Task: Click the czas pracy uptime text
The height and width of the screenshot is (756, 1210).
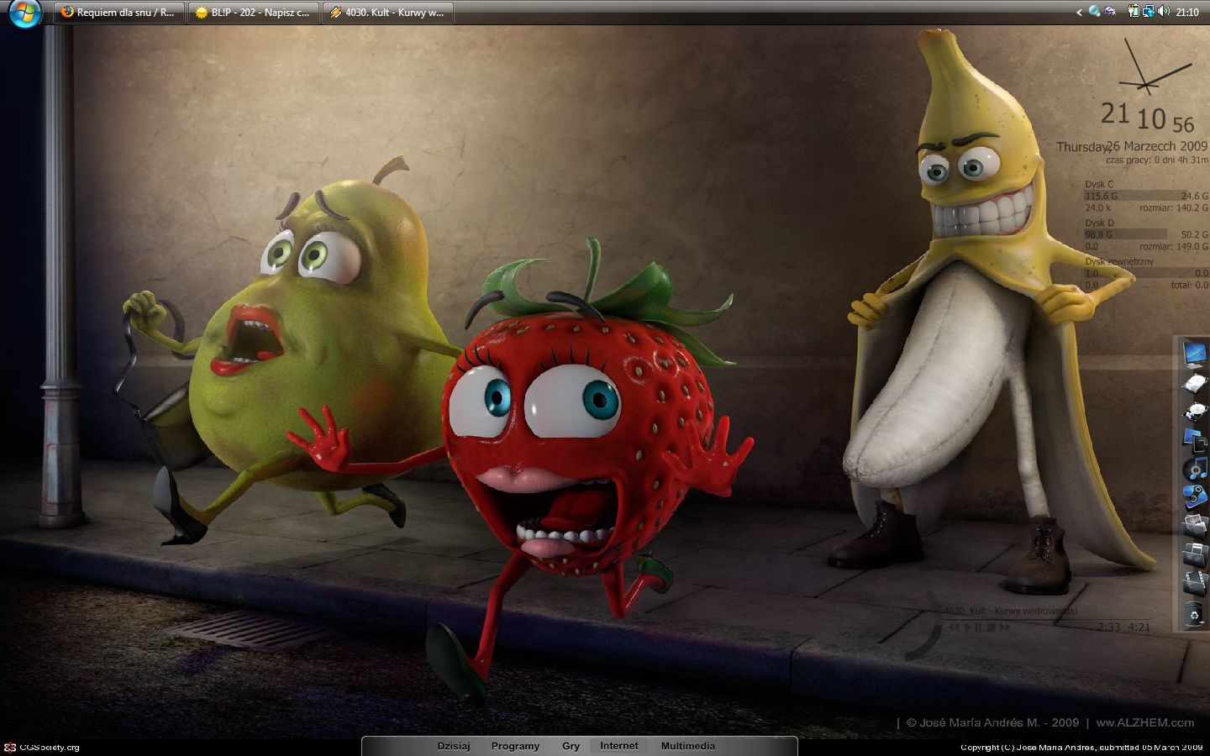Action: click(1156, 160)
